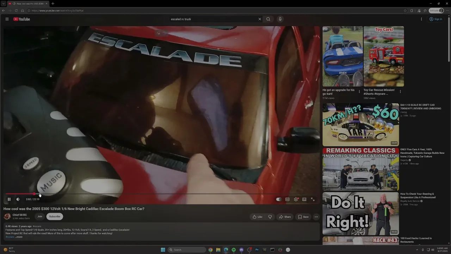
Task: Open File Explorer from the taskbar
Action: pyautogui.click(x=218, y=250)
